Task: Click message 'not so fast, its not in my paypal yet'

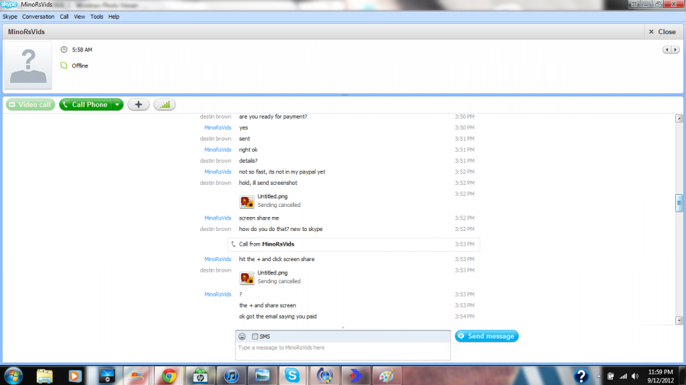Action: (x=282, y=172)
